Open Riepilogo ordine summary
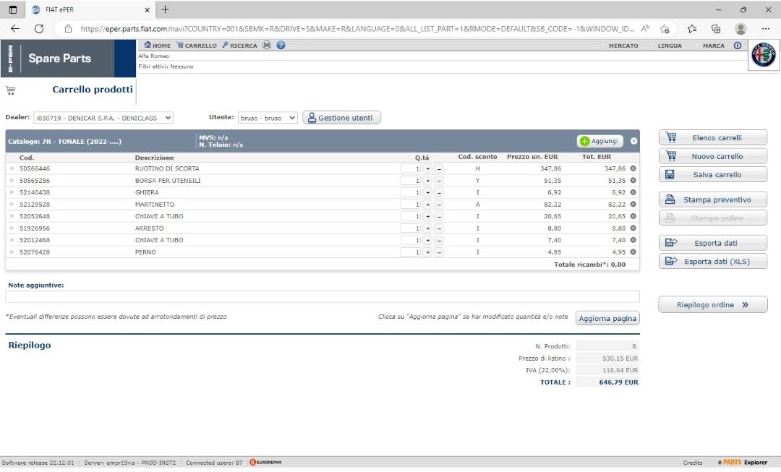The width and height of the screenshot is (781, 472). (x=713, y=305)
